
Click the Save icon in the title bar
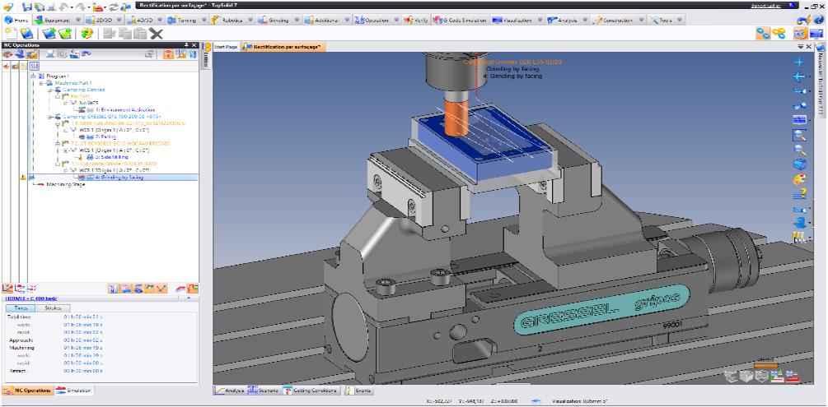click(27, 7)
